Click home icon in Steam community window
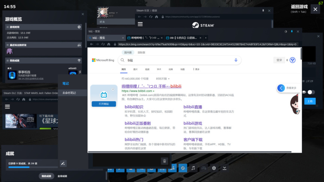This screenshot has width=324, height=182. pos(156,17)
